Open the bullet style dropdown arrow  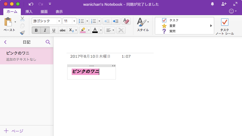(x=87, y=21)
